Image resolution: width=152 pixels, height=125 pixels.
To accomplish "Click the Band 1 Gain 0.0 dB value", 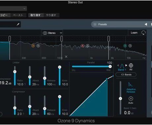I will (129, 113).
